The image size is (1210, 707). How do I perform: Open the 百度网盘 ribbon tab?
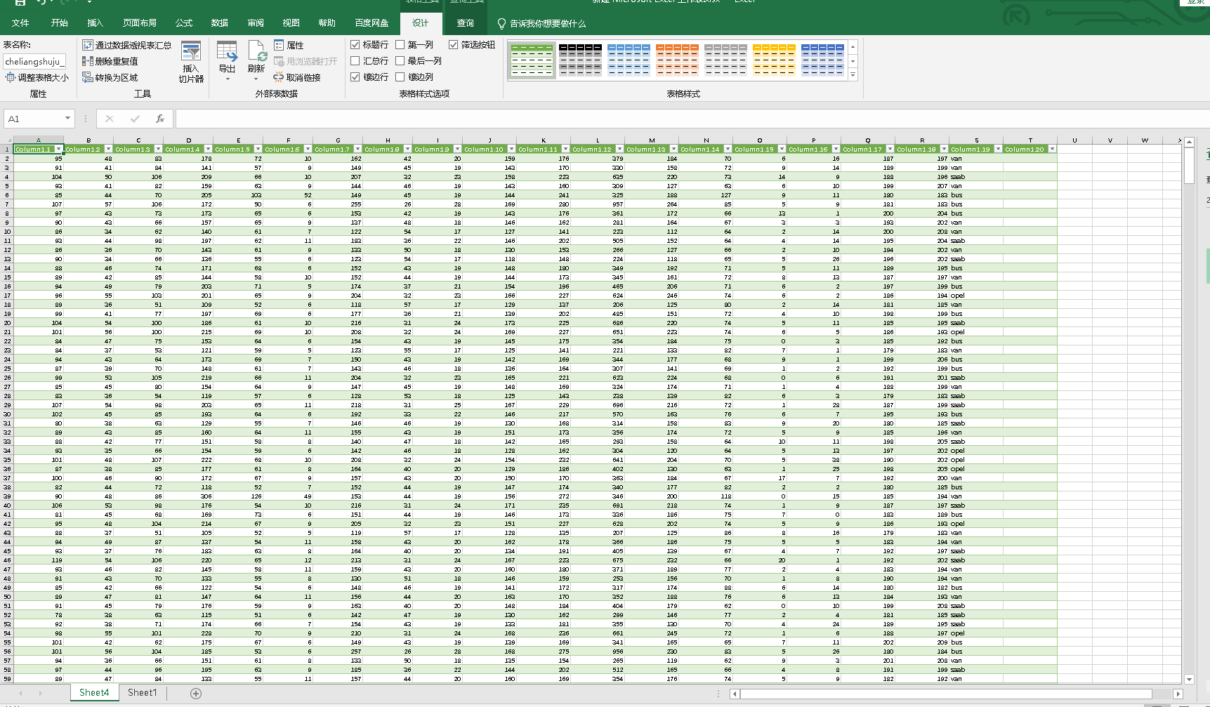pyautogui.click(x=371, y=22)
